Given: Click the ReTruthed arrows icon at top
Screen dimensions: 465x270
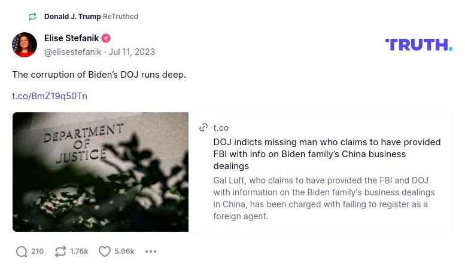Looking at the screenshot, I should tap(32, 17).
